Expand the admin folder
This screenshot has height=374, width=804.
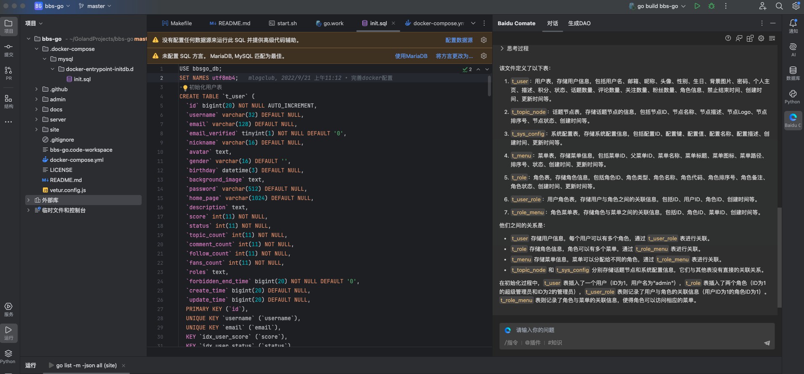[x=37, y=99]
